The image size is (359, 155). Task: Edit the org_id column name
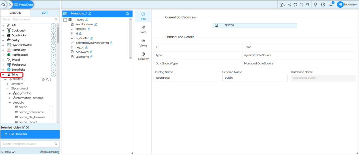(x=86, y=47)
